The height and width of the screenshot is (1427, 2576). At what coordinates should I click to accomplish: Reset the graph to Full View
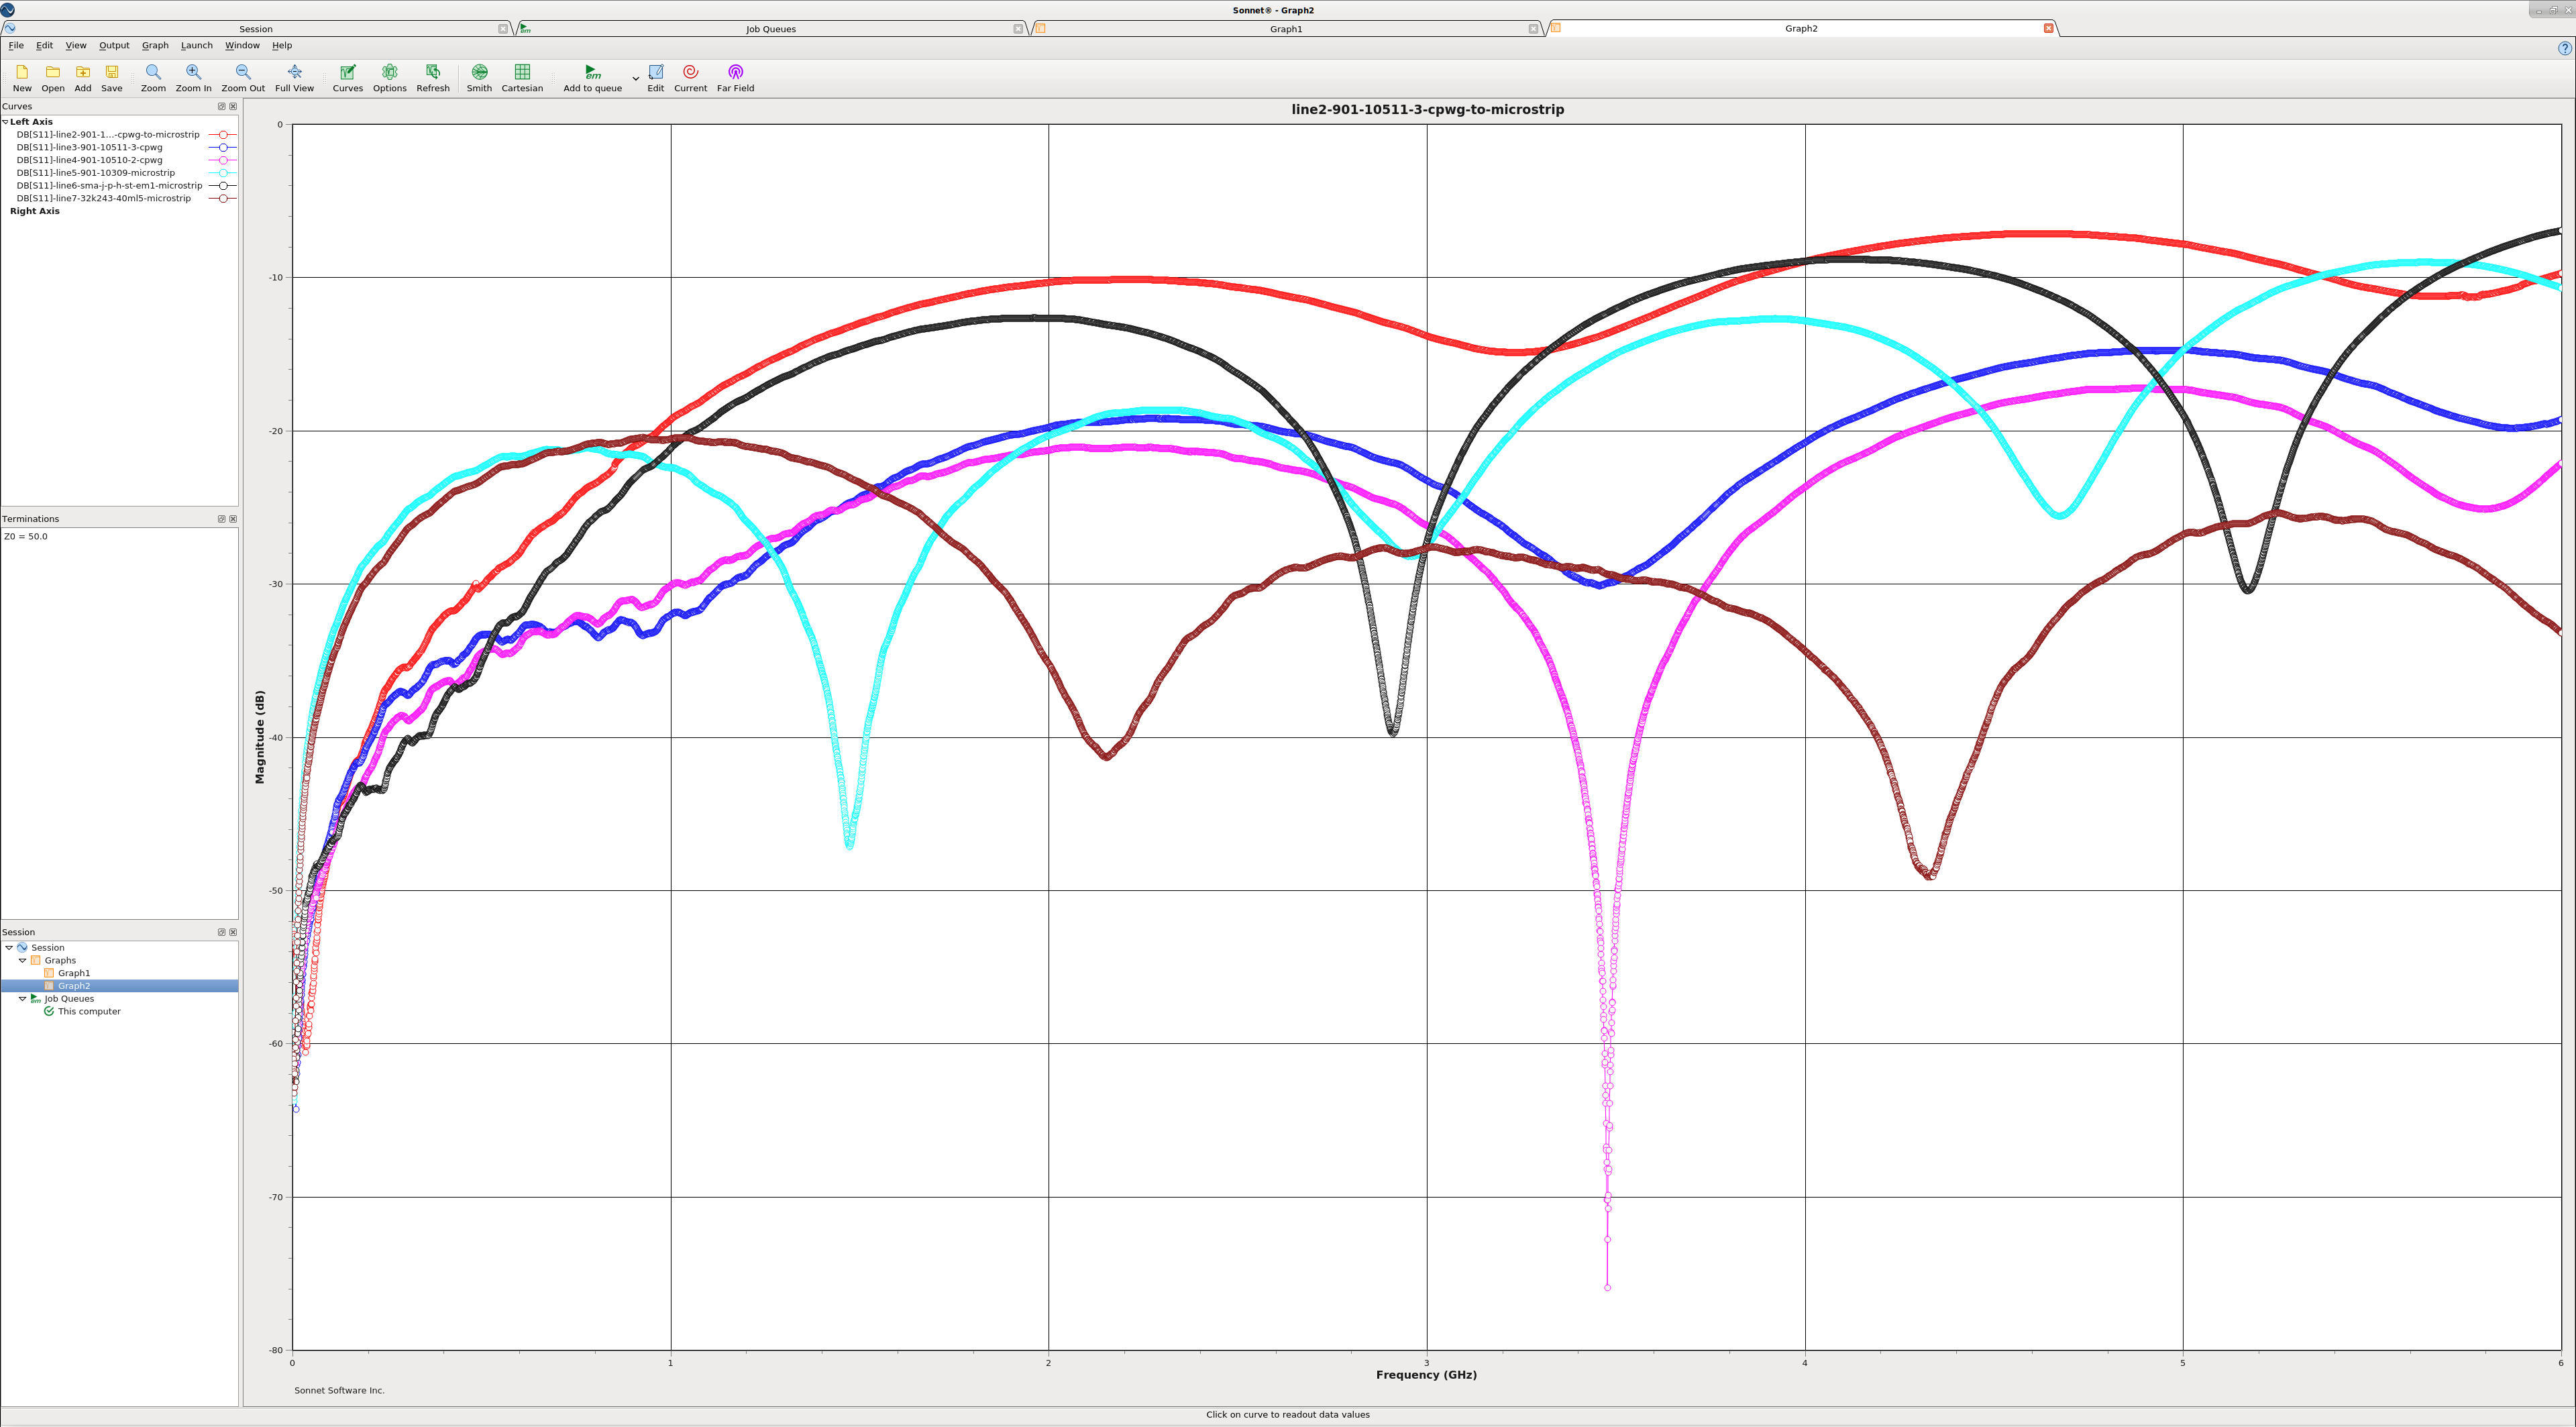click(x=294, y=77)
